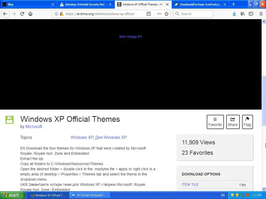266x199 pixels.
Task: Switch to the Warning: Potential Security Risk tab
Action: [86, 4]
